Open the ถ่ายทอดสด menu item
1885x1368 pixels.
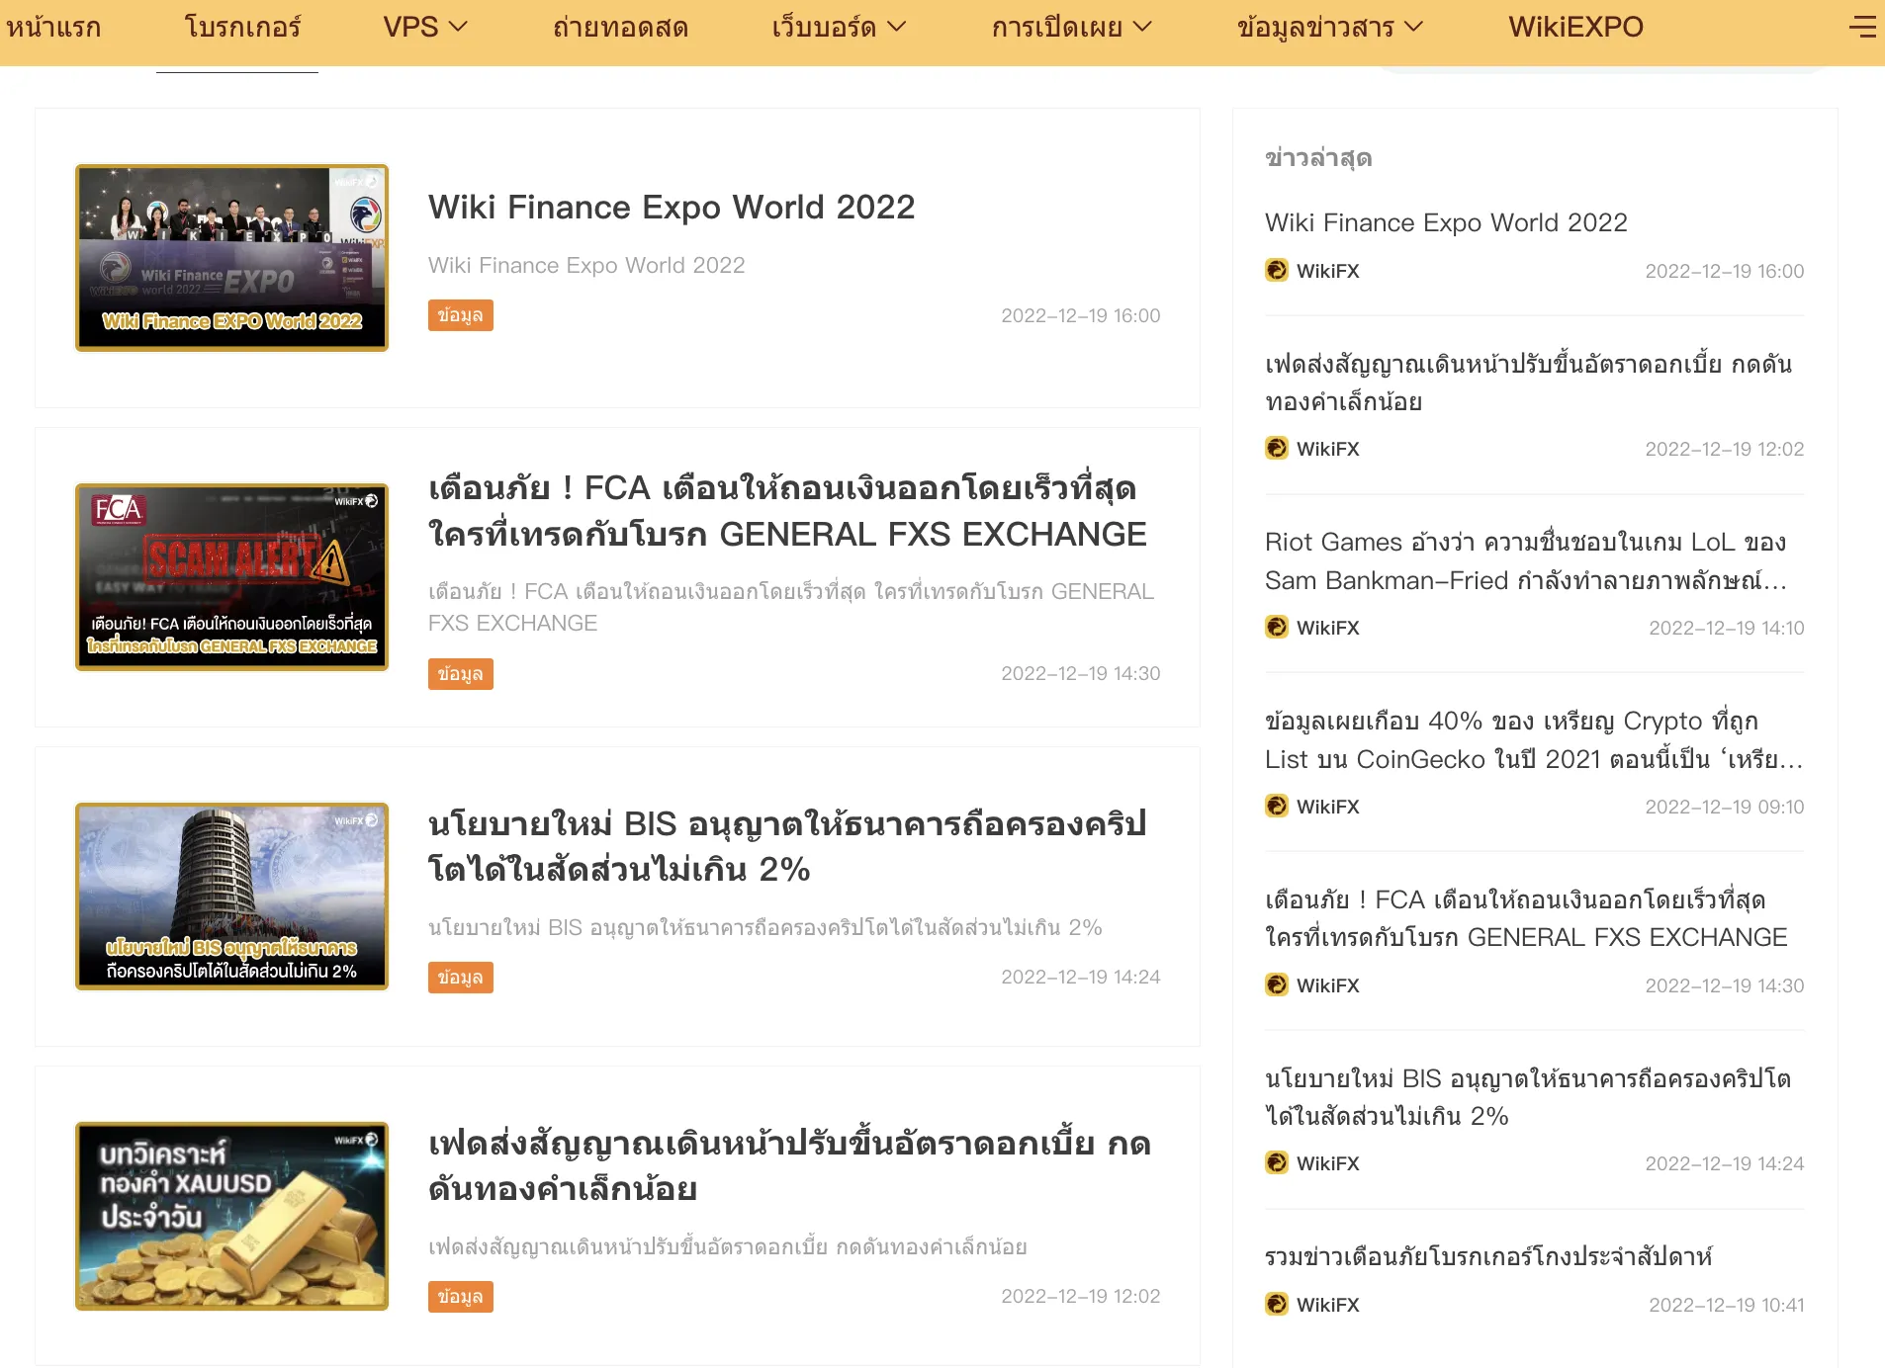(x=620, y=27)
